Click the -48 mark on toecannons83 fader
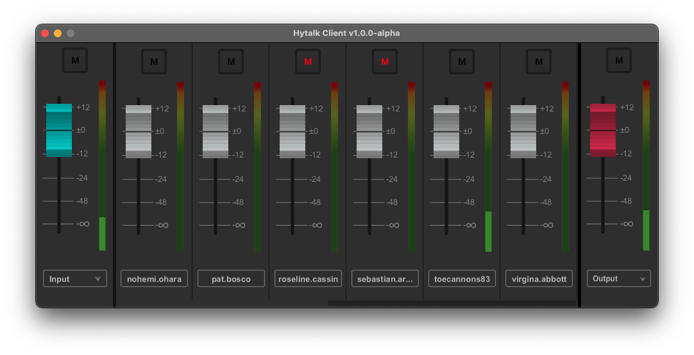The image size is (694, 355). pos(469,202)
